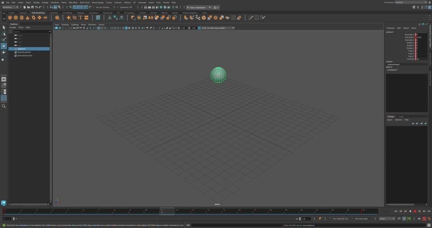Open Script Editor icon in bottom corner
The width and height of the screenshot is (432, 228).
point(429,225)
